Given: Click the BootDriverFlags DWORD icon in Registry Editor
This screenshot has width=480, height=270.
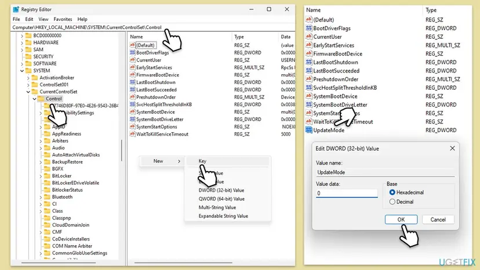Looking at the screenshot, I should (x=132, y=53).
